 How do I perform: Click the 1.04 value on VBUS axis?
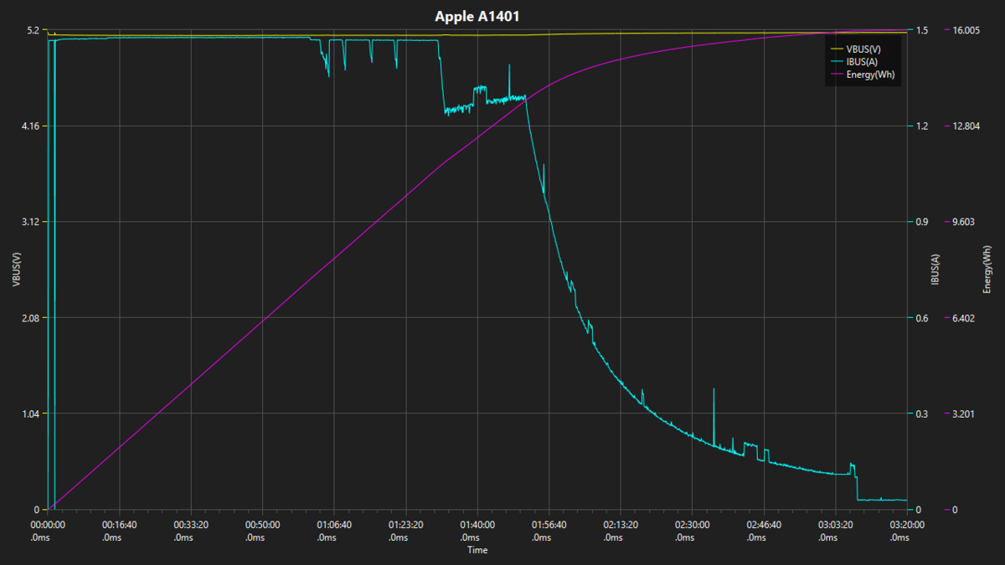[31, 413]
